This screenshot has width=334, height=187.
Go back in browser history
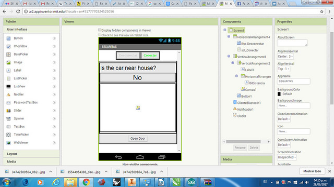pyautogui.click(x=5, y=11)
